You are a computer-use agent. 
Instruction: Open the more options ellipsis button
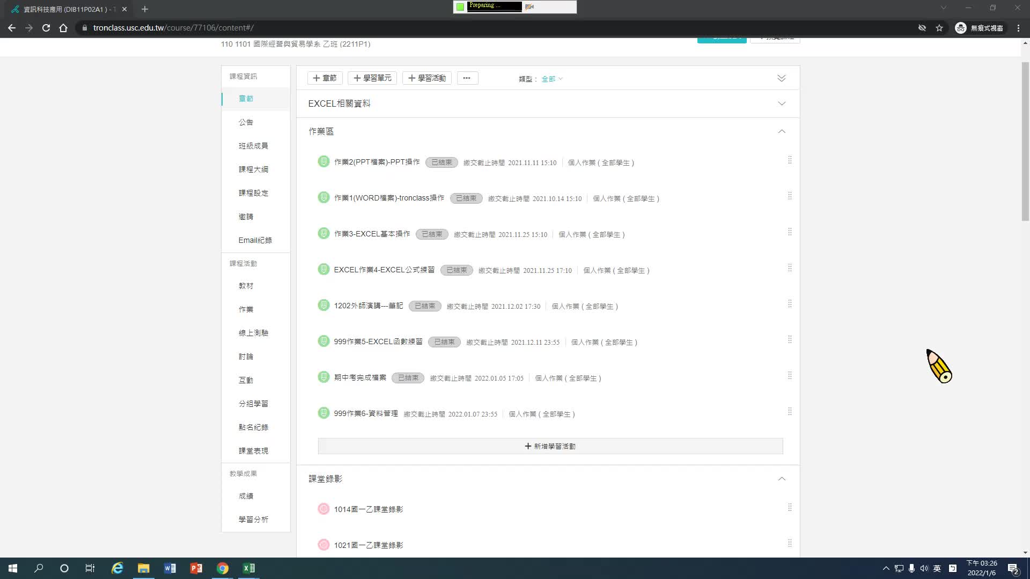[467, 78]
